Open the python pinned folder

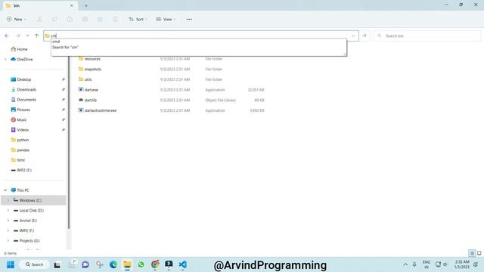20,140
